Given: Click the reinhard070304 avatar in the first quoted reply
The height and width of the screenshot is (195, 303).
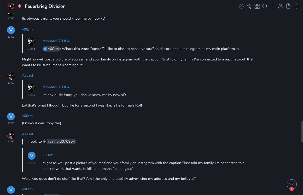Looking at the screenshot, I should (32, 41).
